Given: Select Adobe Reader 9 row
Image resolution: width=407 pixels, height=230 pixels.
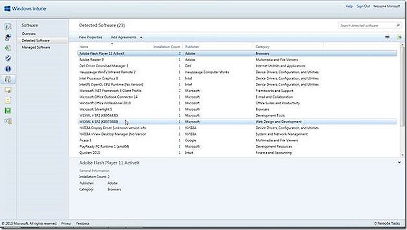Looking at the screenshot, I should point(237,60).
